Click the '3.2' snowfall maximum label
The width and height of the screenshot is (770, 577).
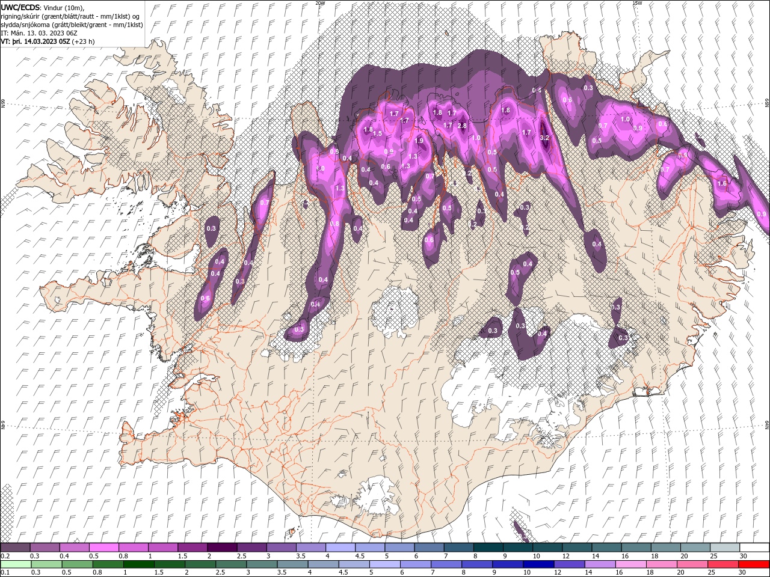pyautogui.click(x=545, y=138)
